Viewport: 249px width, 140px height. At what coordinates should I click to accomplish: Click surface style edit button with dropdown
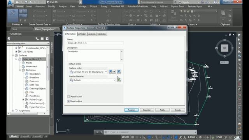point(112,72)
